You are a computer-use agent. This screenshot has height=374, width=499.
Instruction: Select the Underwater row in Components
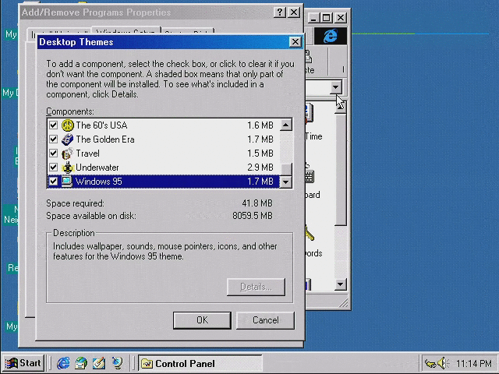(163, 168)
